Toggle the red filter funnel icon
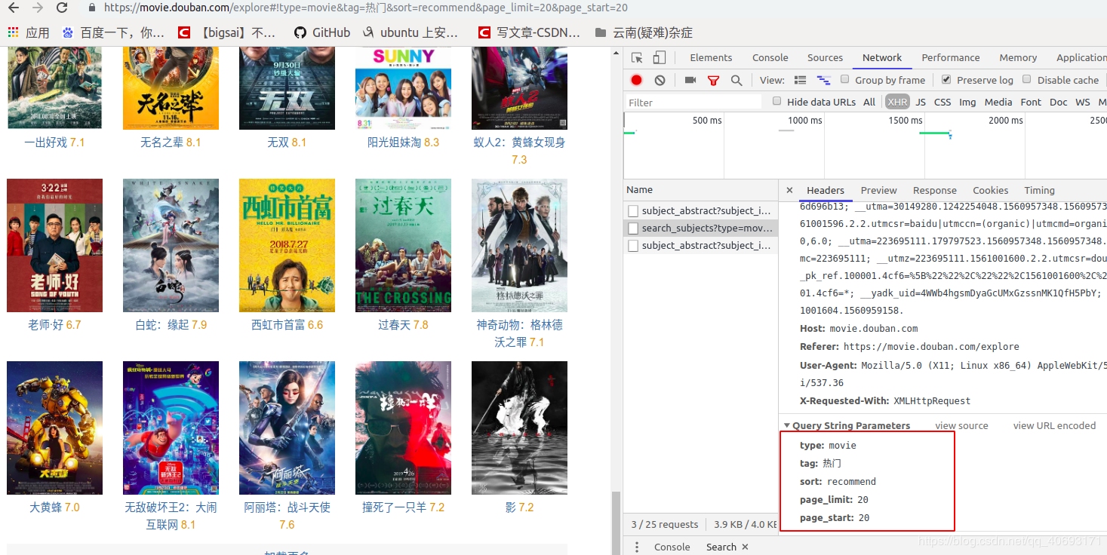This screenshot has height=555, width=1107. [x=713, y=80]
